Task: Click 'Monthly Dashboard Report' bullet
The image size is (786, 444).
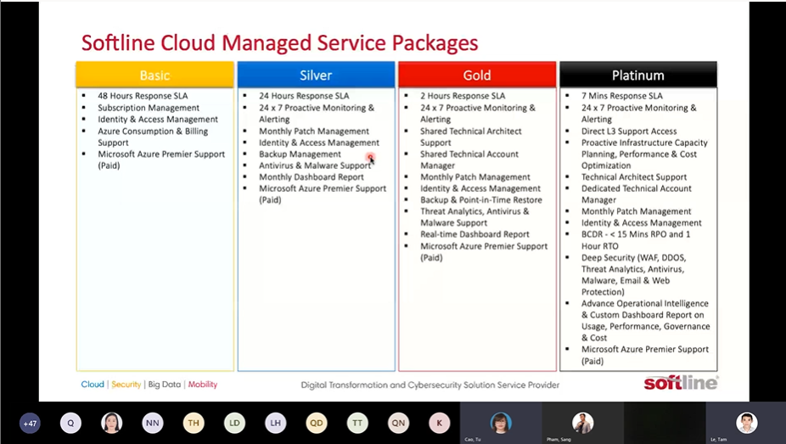Action: click(312, 177)
